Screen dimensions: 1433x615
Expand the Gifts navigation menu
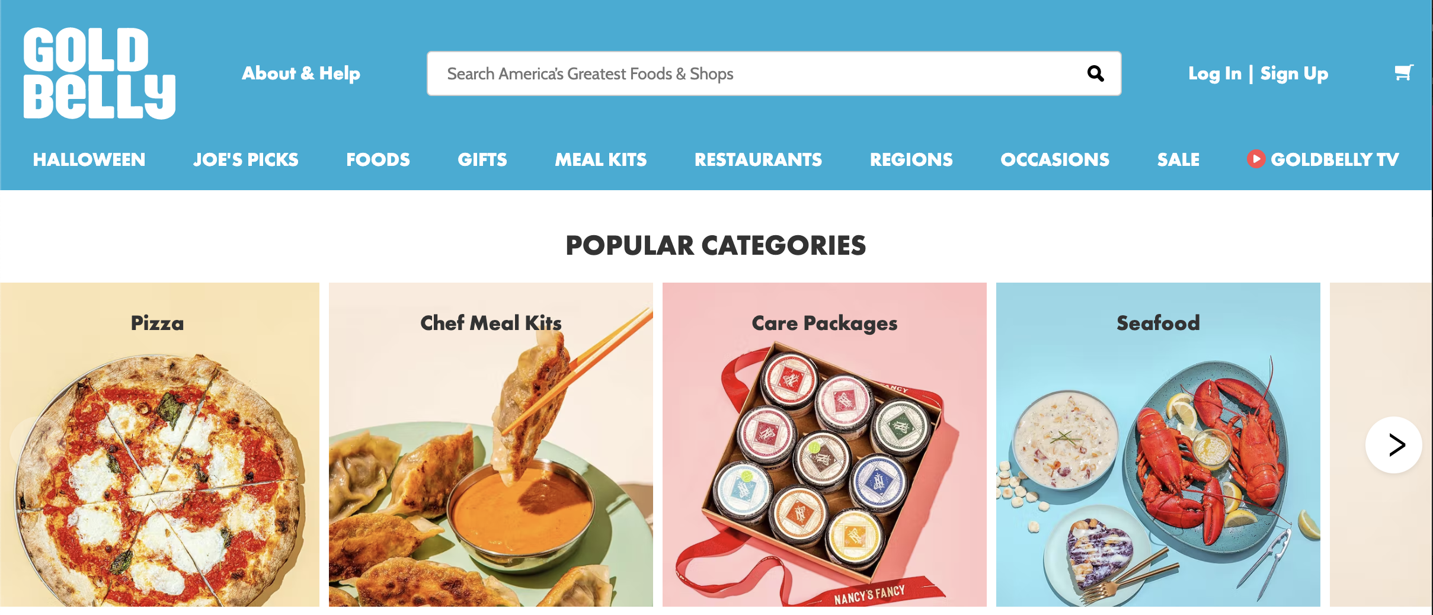pyautogui.click(x=482, y=159)
